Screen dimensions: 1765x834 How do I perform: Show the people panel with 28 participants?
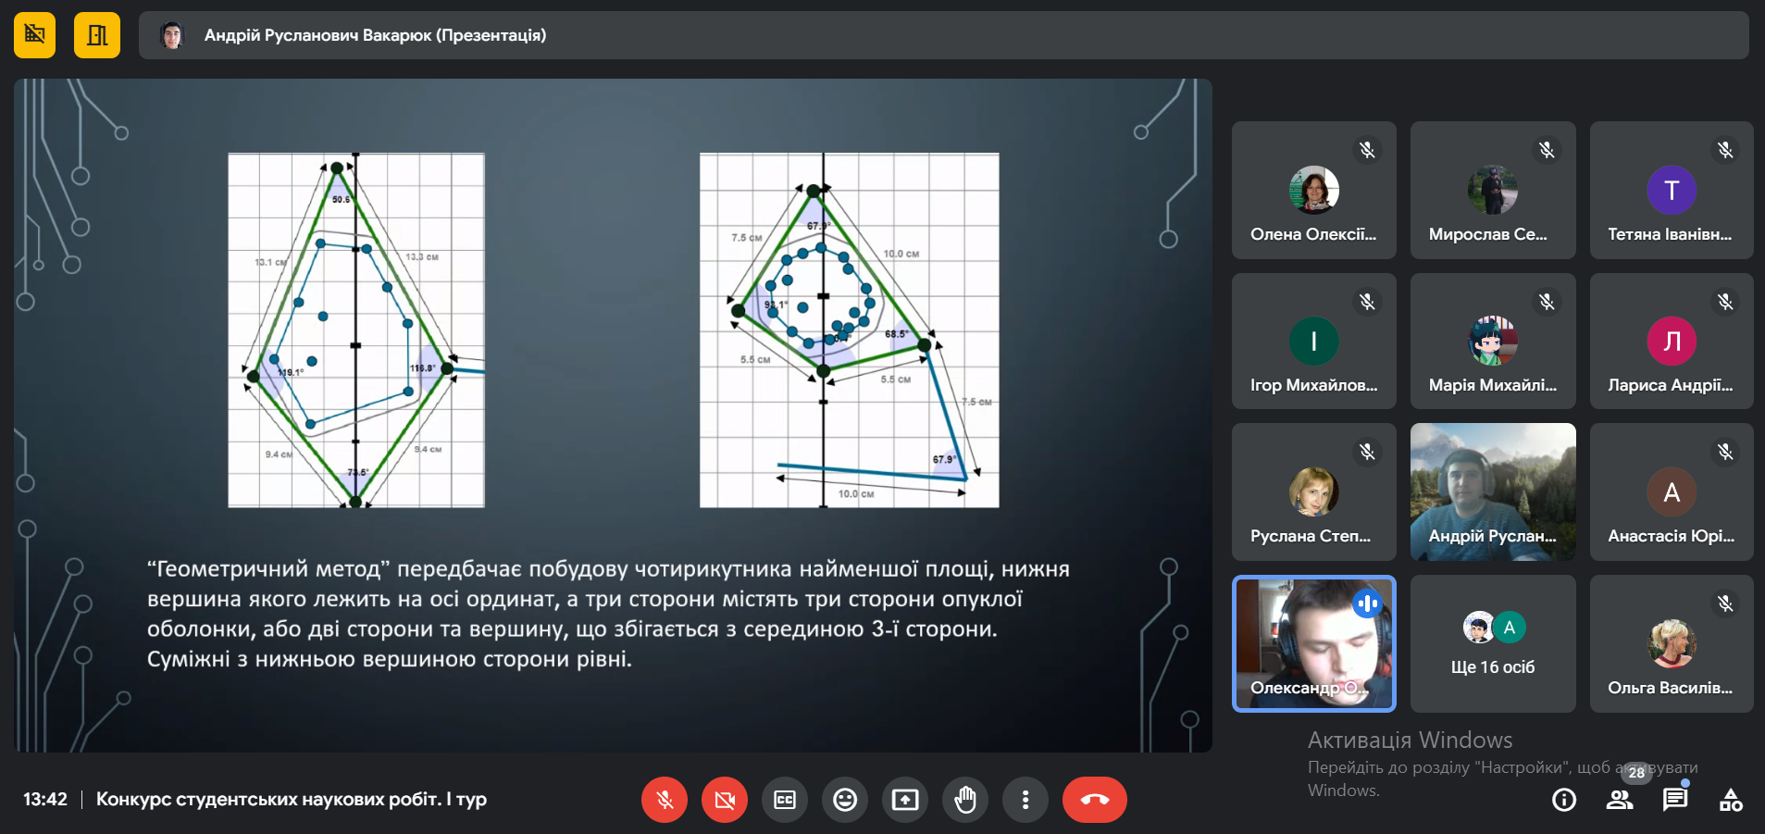tap(1620, 800)
